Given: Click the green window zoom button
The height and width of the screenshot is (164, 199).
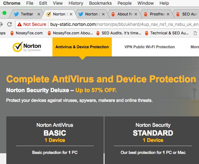Looking at the screenshot, I should [x=4, y=13].
